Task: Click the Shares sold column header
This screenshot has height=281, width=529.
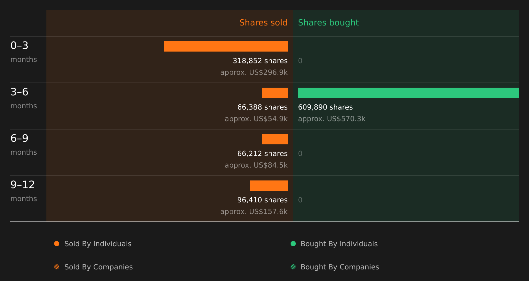Action: click(x=264, y=23)
